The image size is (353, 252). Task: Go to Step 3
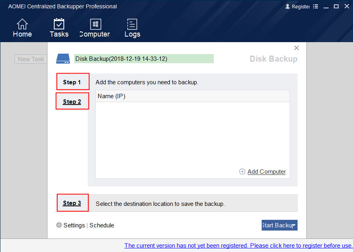coord(73,203)
